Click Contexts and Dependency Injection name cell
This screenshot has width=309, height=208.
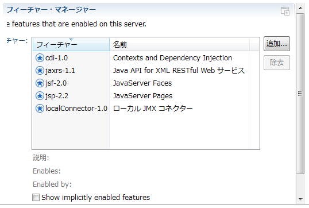[172, 58]
